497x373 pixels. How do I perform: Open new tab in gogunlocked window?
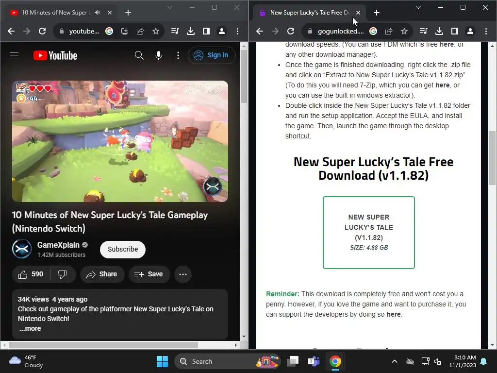pos(377,13)
